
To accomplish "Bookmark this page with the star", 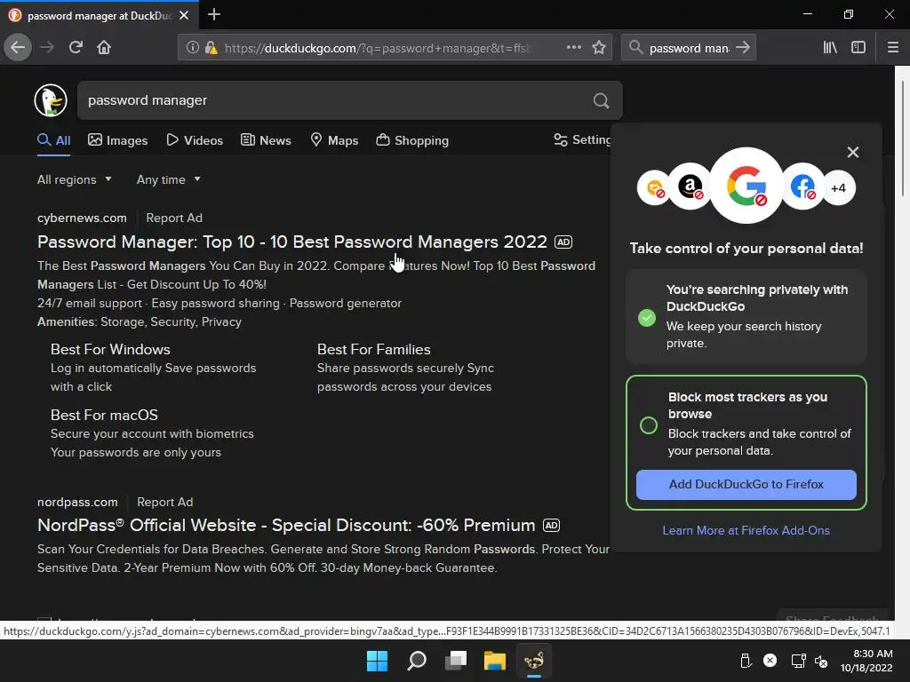I will coord(599,48).
